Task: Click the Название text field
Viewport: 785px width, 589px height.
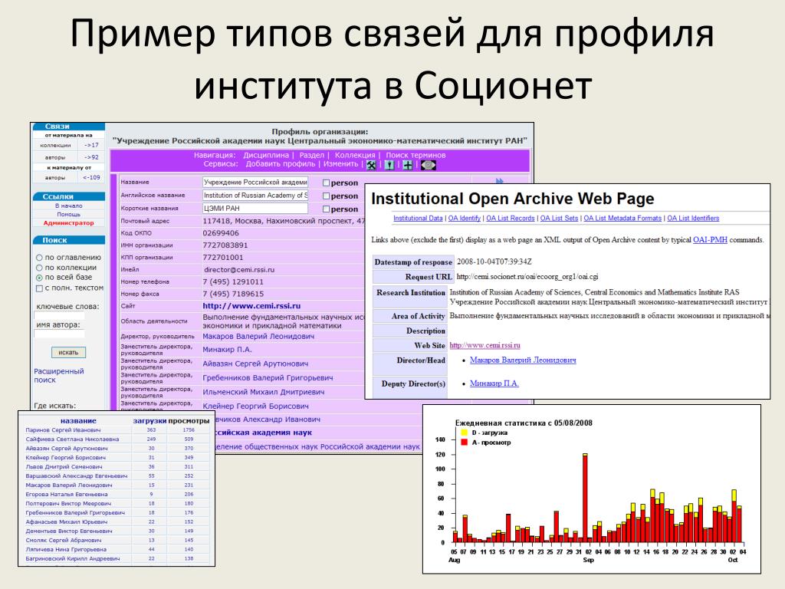Action: (x=255, y=183)
